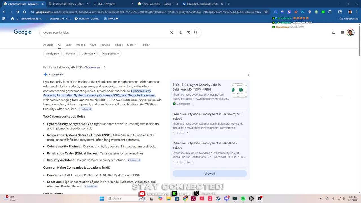Image resolution: width=361 pixels, height=203 pixels.
Task: Toggle the Remote filter chip
Action: 71,54
